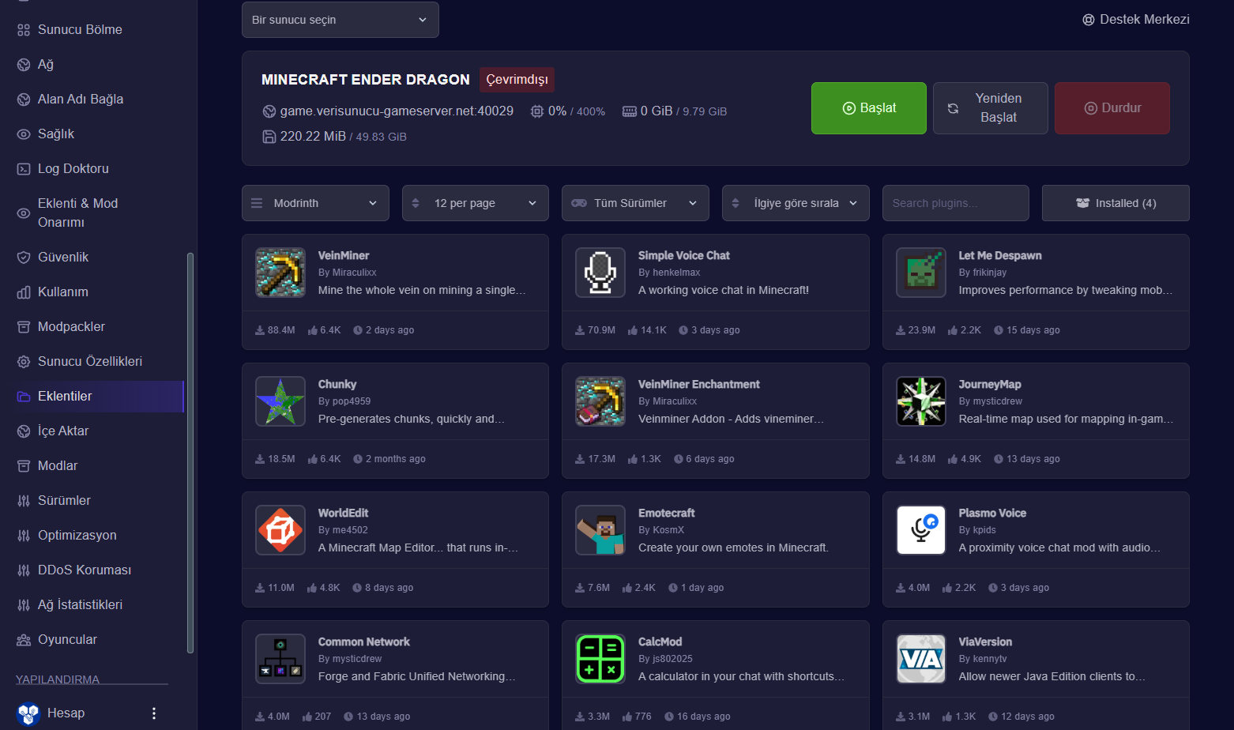Focus the Search plugins input field
Image resolution: width=1234 pixels, height=730 pixels.
(x=956, y=203)
